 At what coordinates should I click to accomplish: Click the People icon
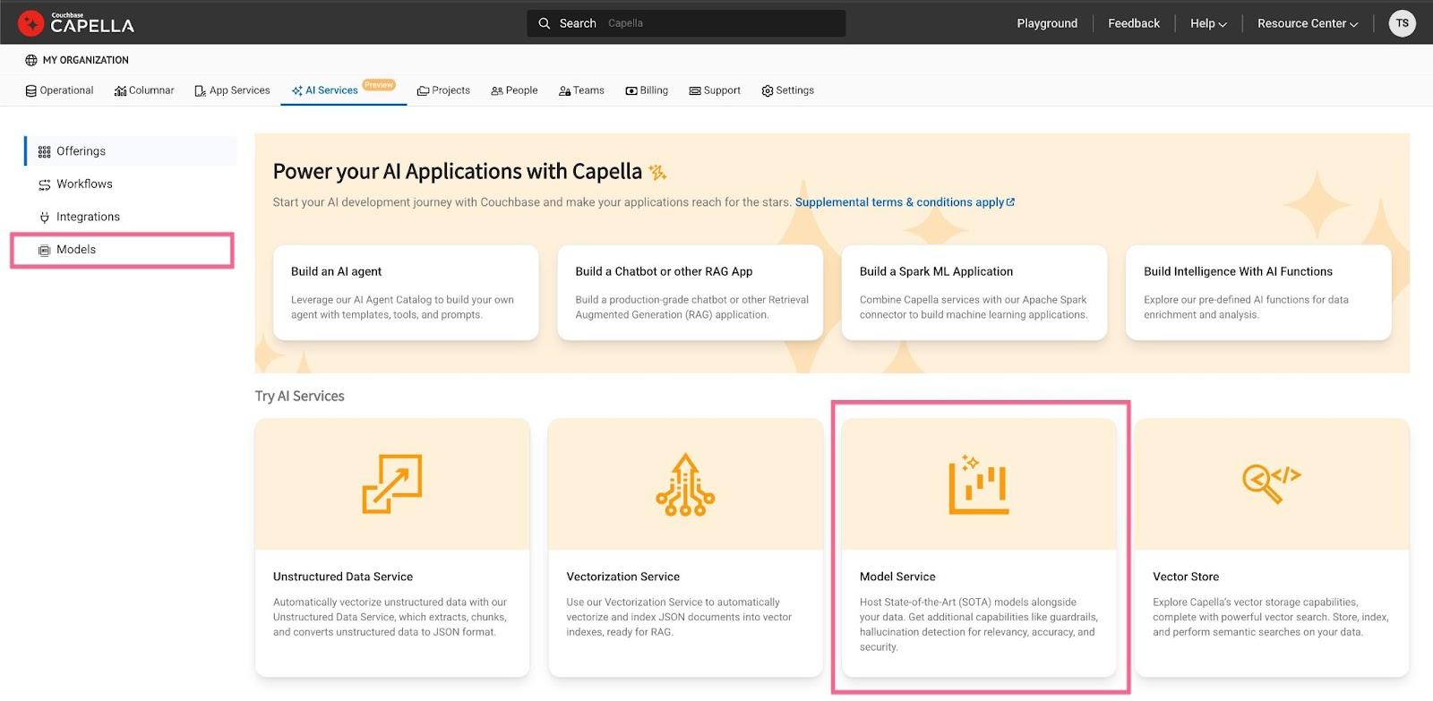click(496, 90)
